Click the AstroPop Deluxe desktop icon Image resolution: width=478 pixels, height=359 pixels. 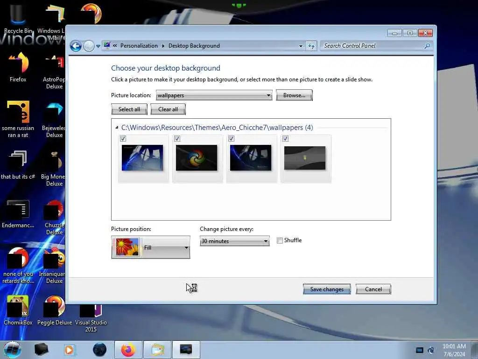tap(54, 71)
